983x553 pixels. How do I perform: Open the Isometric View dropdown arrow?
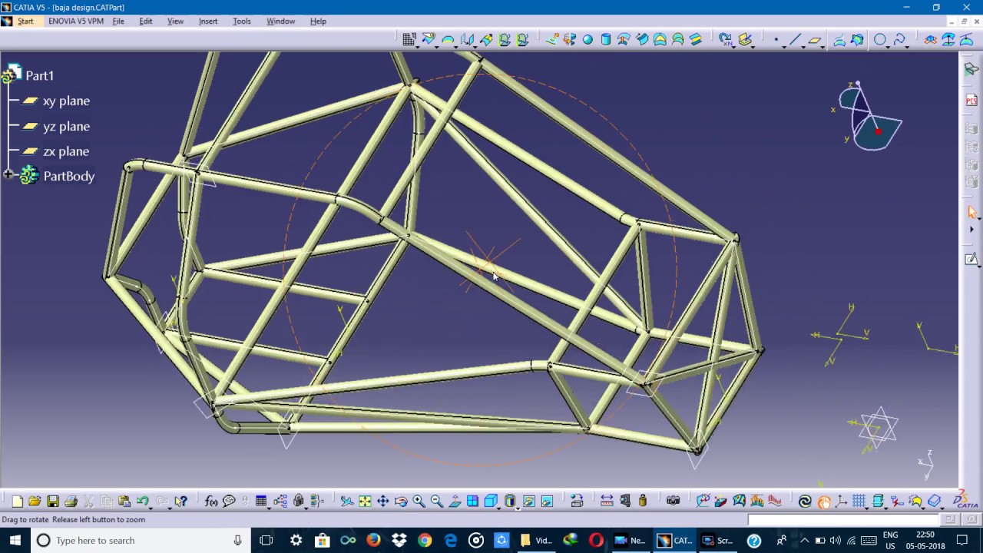499,507
